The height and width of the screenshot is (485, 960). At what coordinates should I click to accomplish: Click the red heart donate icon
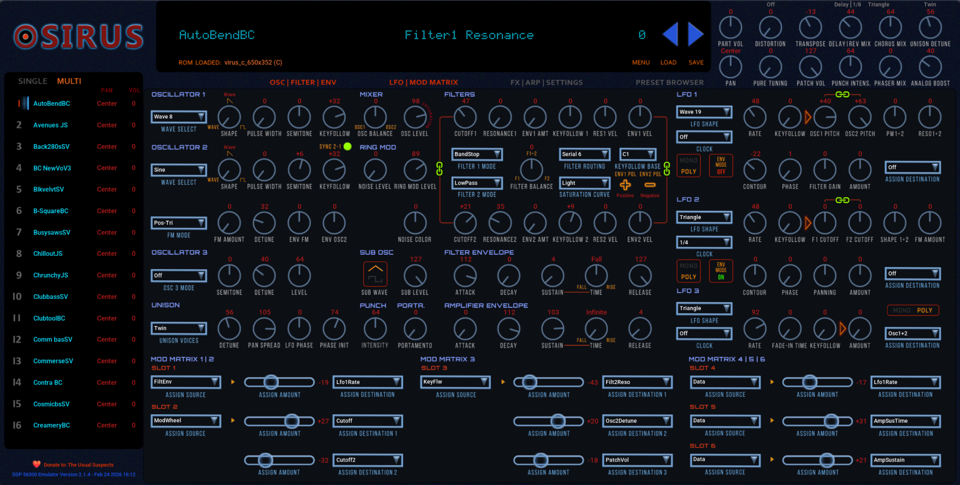[36, 464]
